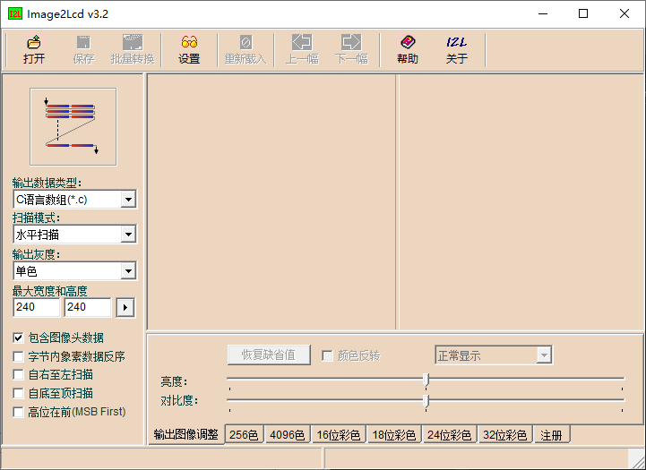Click the scan mode preview diagram
646x470 pixels.
[x=73, y=127]
